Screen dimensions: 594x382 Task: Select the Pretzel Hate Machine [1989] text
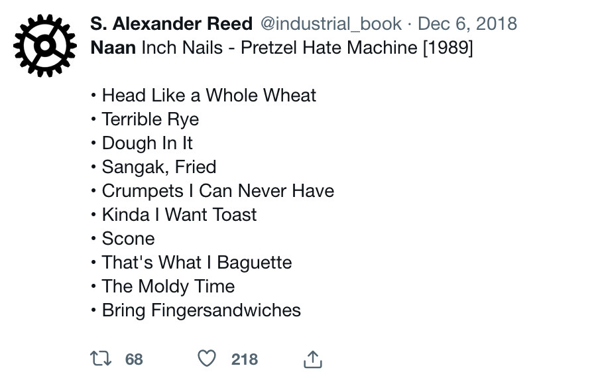tap(357, 48)
